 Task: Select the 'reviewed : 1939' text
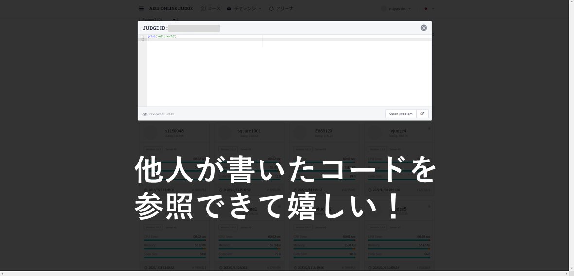coord(161,114)
